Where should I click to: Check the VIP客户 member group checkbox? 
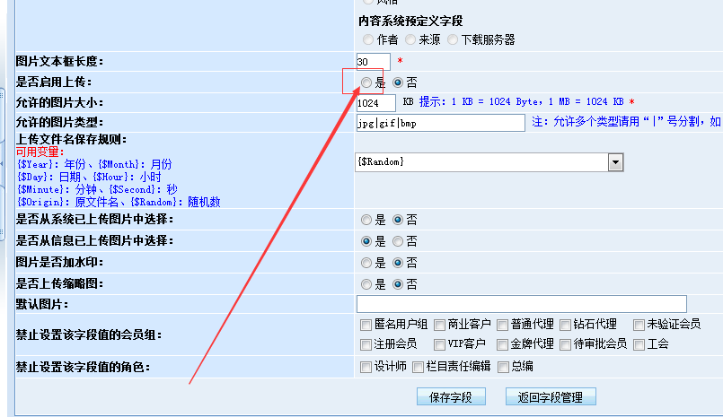pyautogui.click(x=440, y=344)
